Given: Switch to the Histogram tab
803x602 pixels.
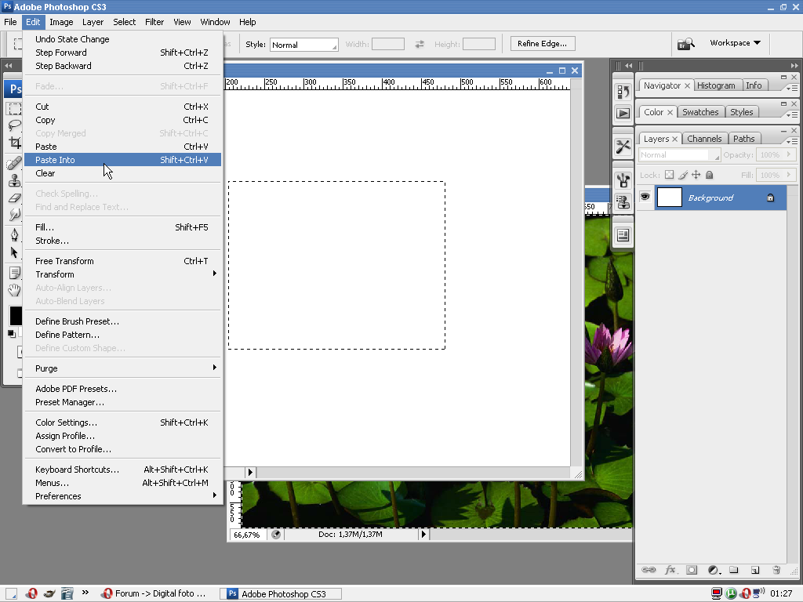Looking at the screenshot, I should pos(716,85).
